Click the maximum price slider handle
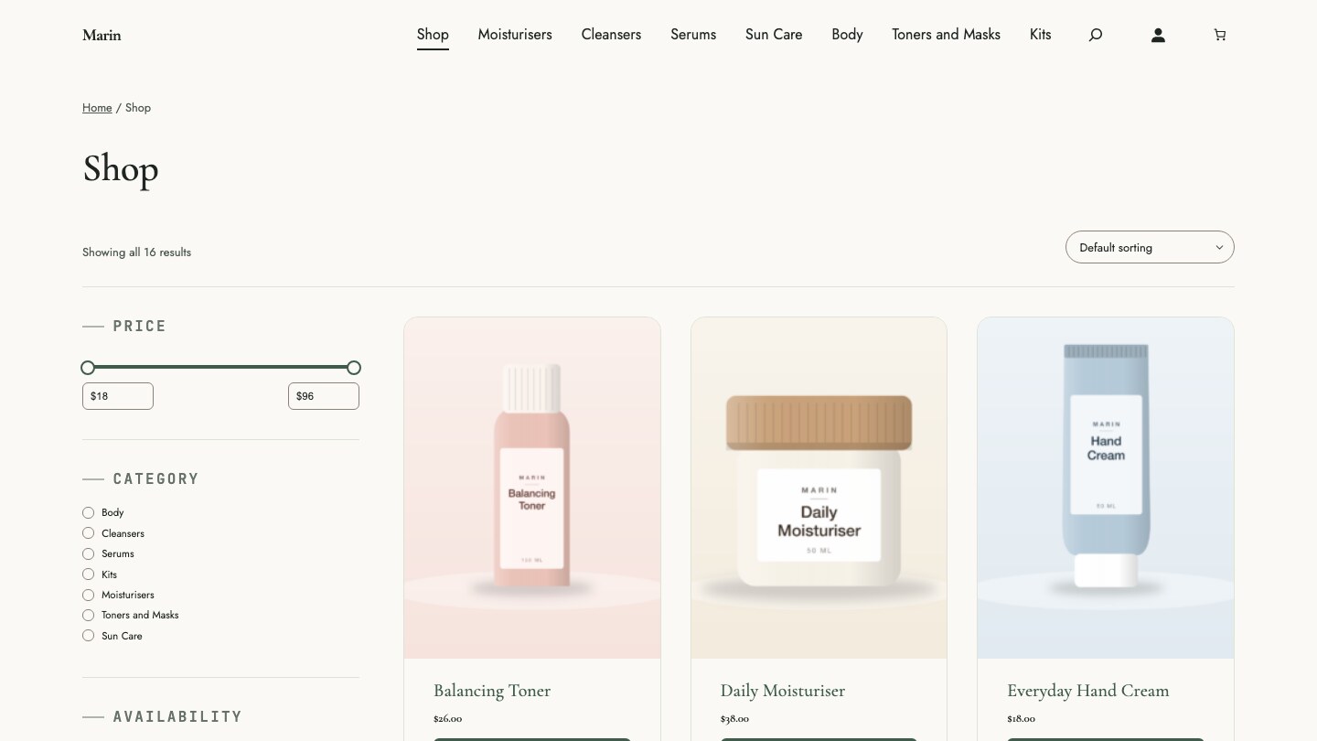Screen dimensions: 1317x741 coord(354,368)
